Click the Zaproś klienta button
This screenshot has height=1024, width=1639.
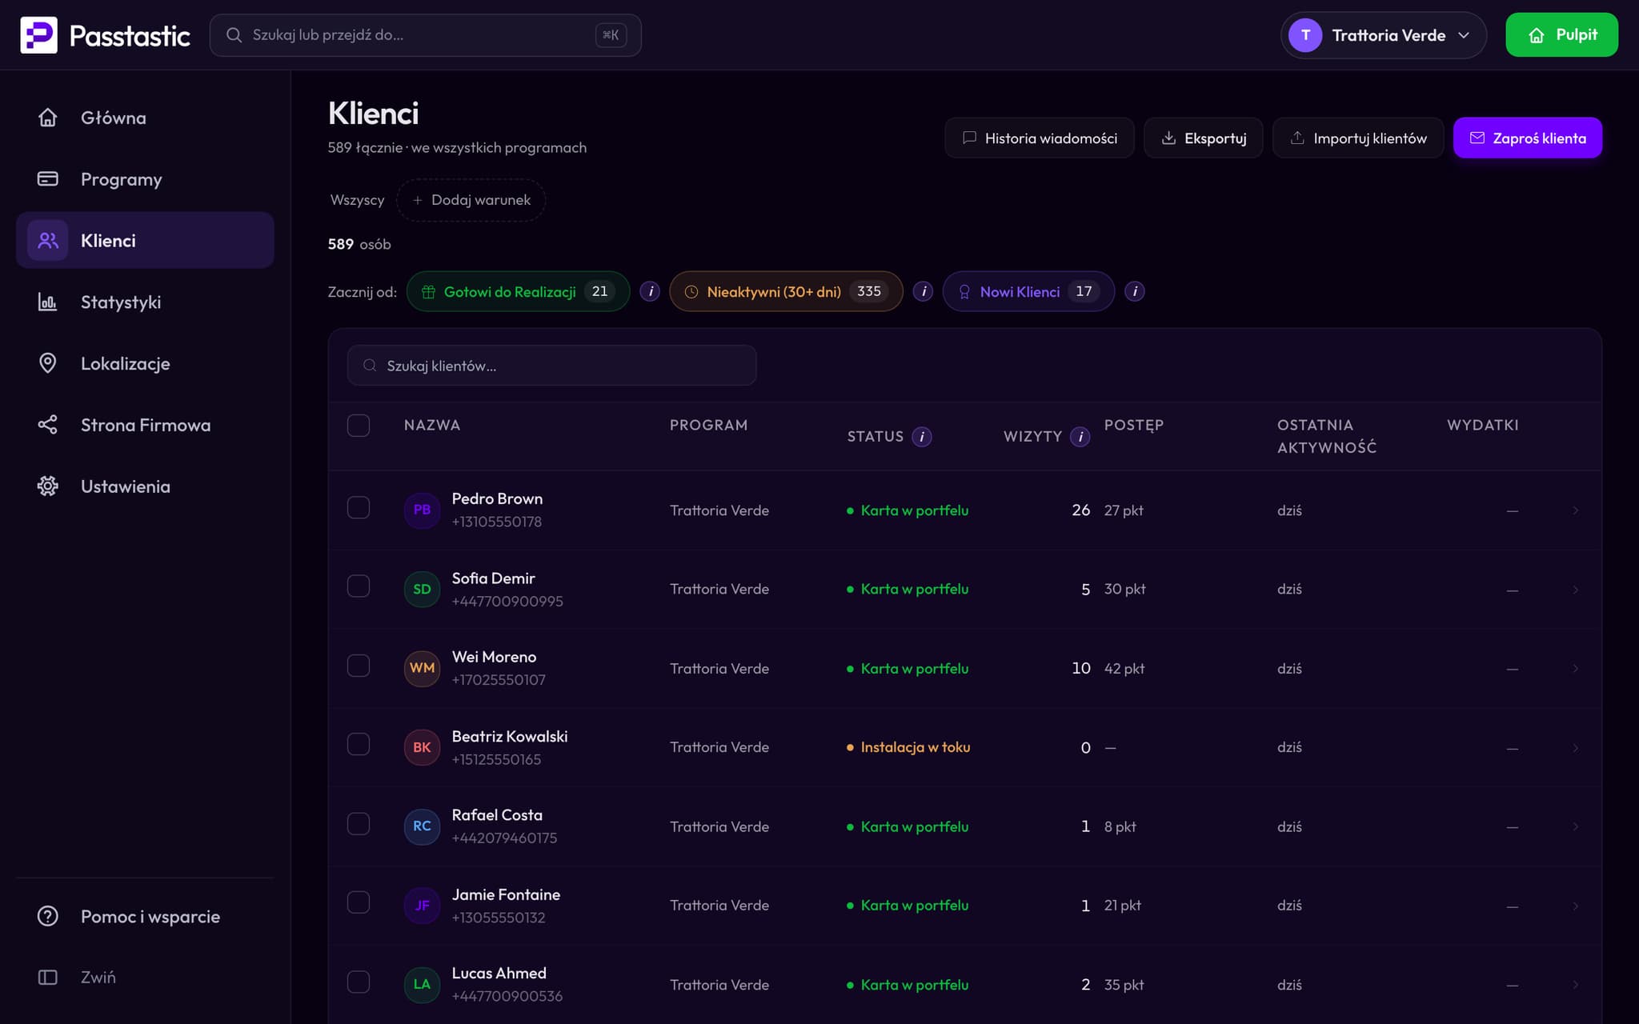[1527, 138]
